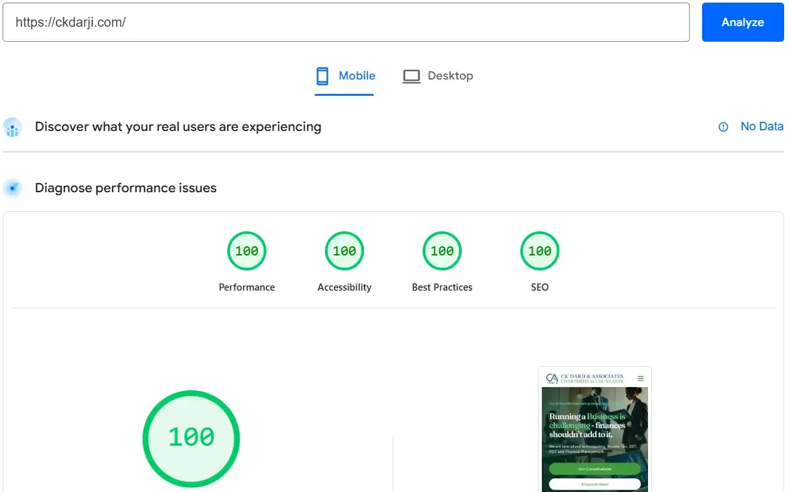Switch to the Desktop tab
This screenshot has height=492, width=790.
coord(438,76)
